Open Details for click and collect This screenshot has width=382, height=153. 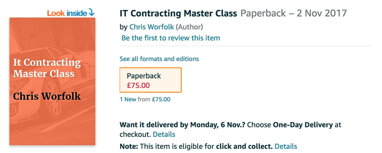(x=286, y=146)
